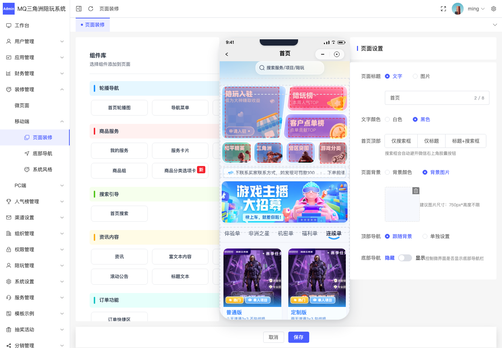The image size is (502, 348).
Task: Expand the 用户管理 menu
Action: (35, 41)
